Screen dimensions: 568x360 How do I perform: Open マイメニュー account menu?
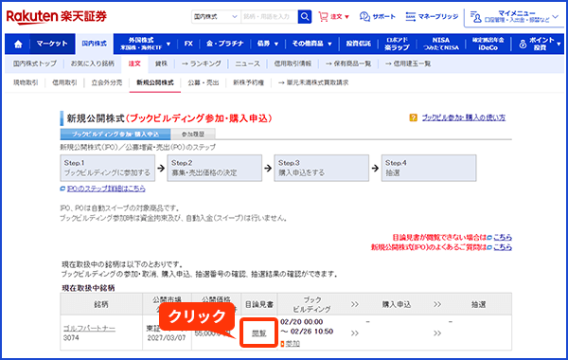tap(515, 17)
